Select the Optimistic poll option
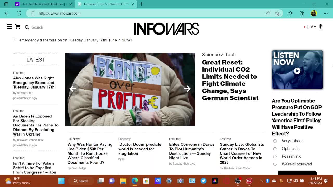 pos(275,149)
